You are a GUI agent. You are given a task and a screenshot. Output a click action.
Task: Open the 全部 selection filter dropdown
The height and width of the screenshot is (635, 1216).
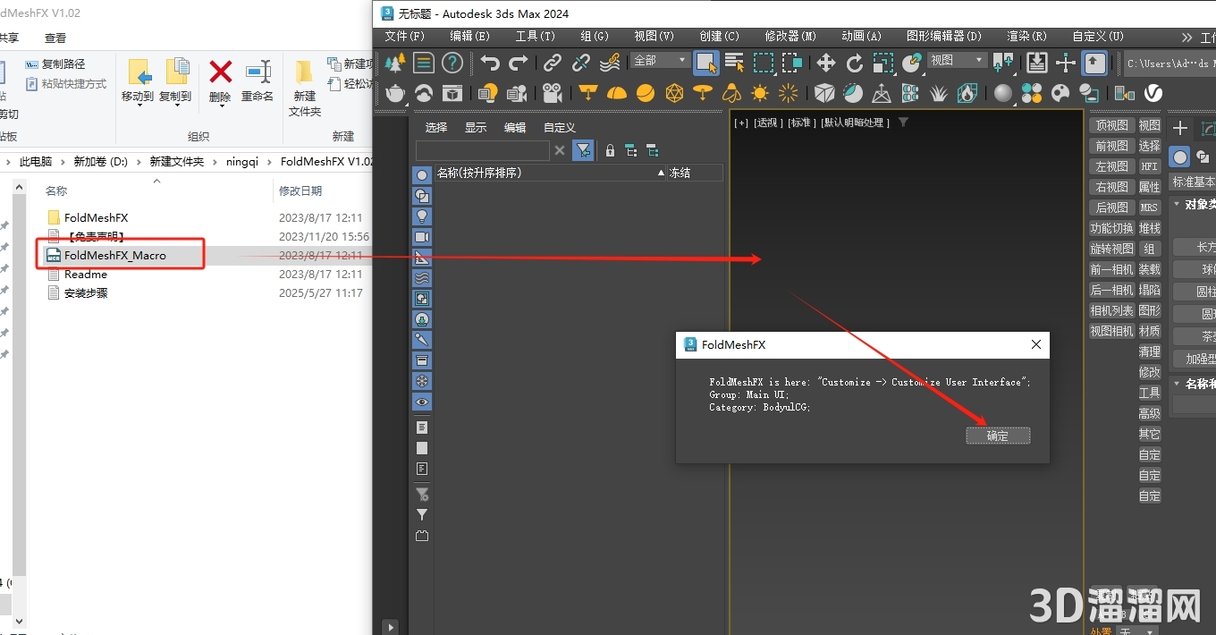pyautogui.click(x=660, y=60)
